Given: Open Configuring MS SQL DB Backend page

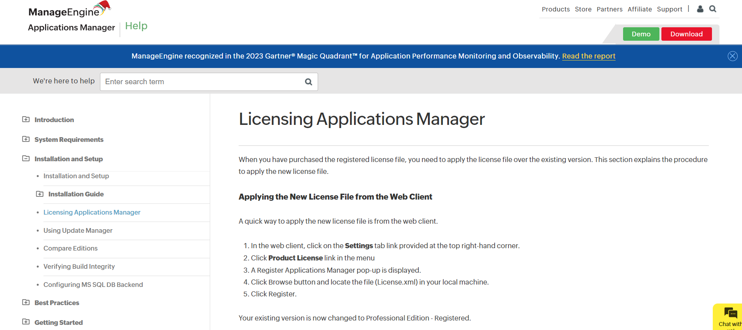Looking at the screenshot, I should (x=93, y=285).
